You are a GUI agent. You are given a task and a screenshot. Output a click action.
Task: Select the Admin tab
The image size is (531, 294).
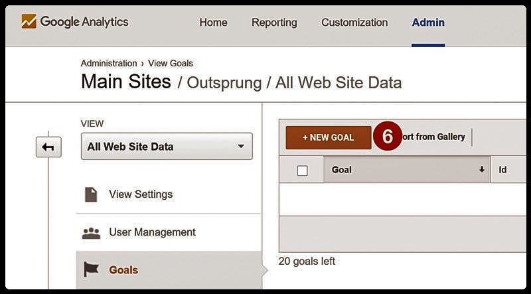428,23
